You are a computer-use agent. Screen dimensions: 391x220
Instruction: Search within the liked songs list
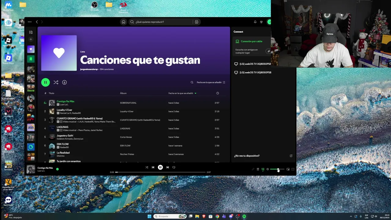(x=192, y=82)
